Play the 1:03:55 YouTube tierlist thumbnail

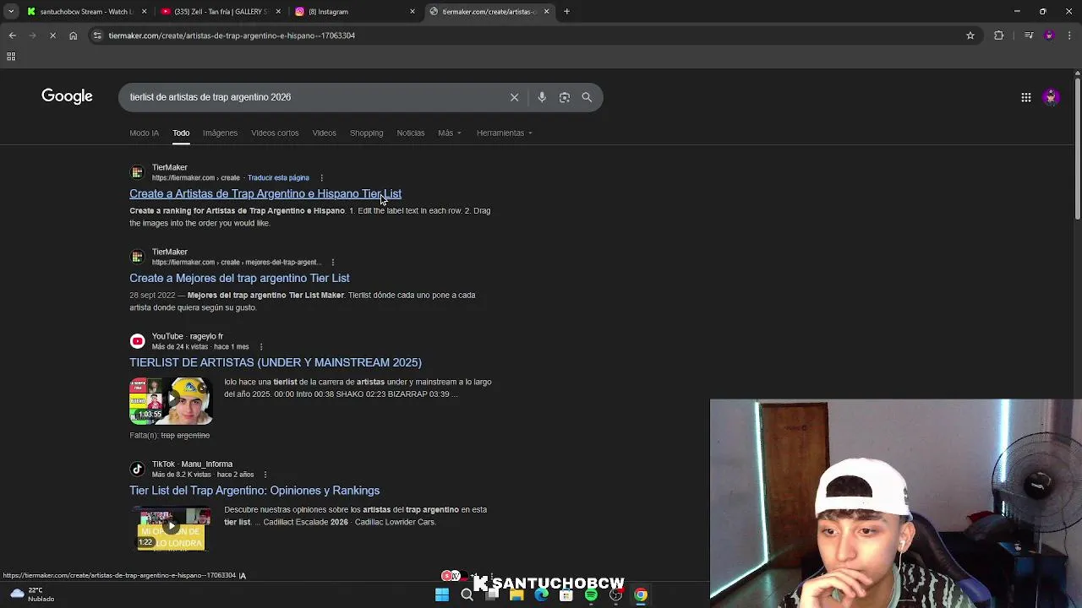171,400
